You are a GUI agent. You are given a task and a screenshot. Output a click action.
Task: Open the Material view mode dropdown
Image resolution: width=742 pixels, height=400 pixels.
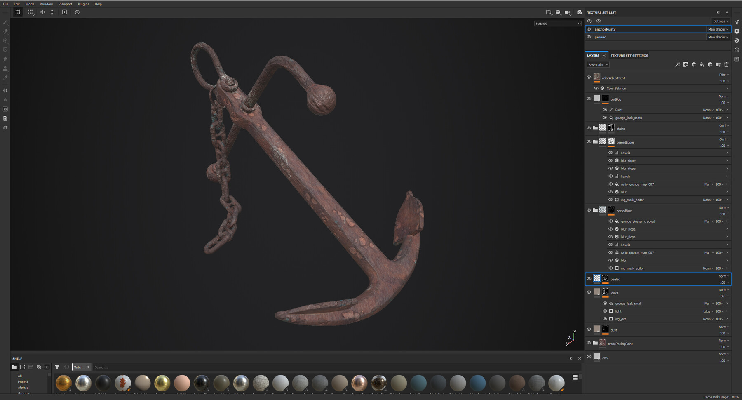(x=557, y=23)
